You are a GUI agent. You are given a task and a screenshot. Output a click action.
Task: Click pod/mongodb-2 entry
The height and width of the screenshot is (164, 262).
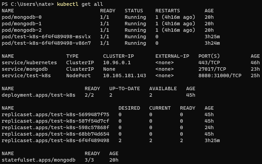[22, 30]
